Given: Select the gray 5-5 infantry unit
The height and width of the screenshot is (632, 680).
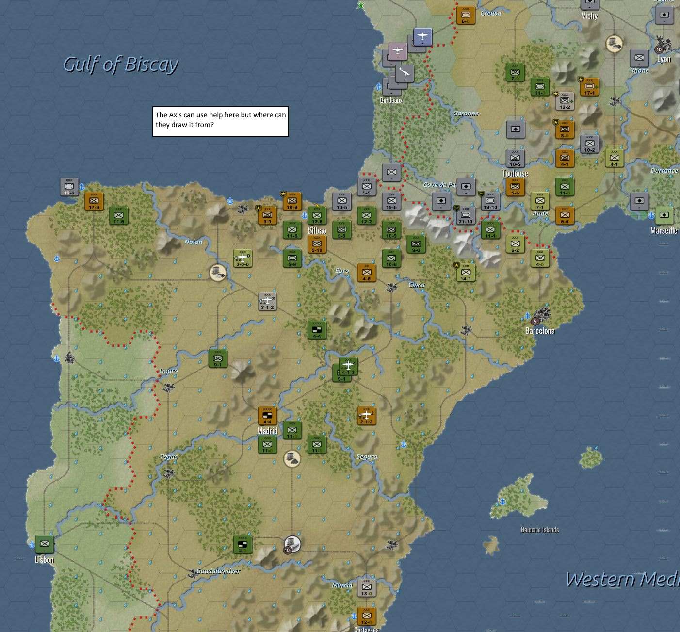Looking at the screenshot, I should [x=367, y=187].
